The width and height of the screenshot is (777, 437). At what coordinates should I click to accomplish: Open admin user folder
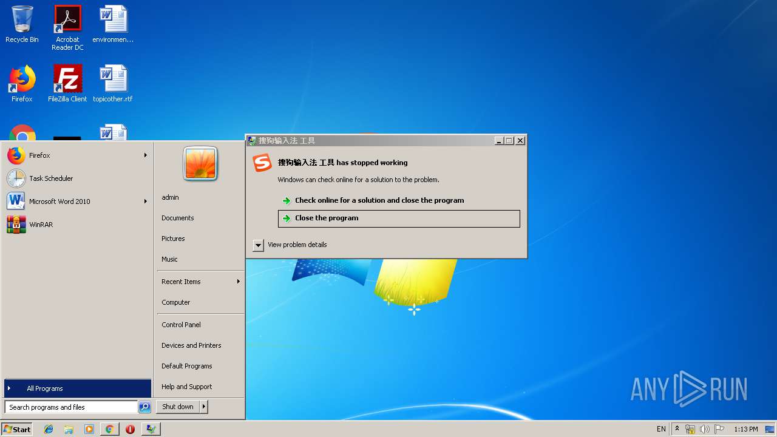[170, 197]
